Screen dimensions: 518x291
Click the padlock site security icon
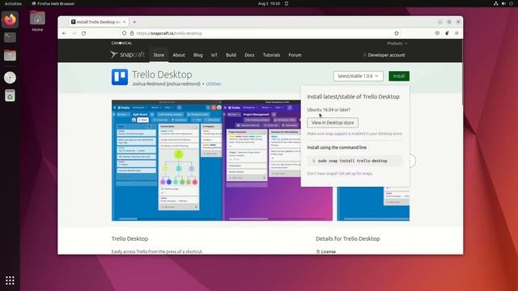[132, 33]
